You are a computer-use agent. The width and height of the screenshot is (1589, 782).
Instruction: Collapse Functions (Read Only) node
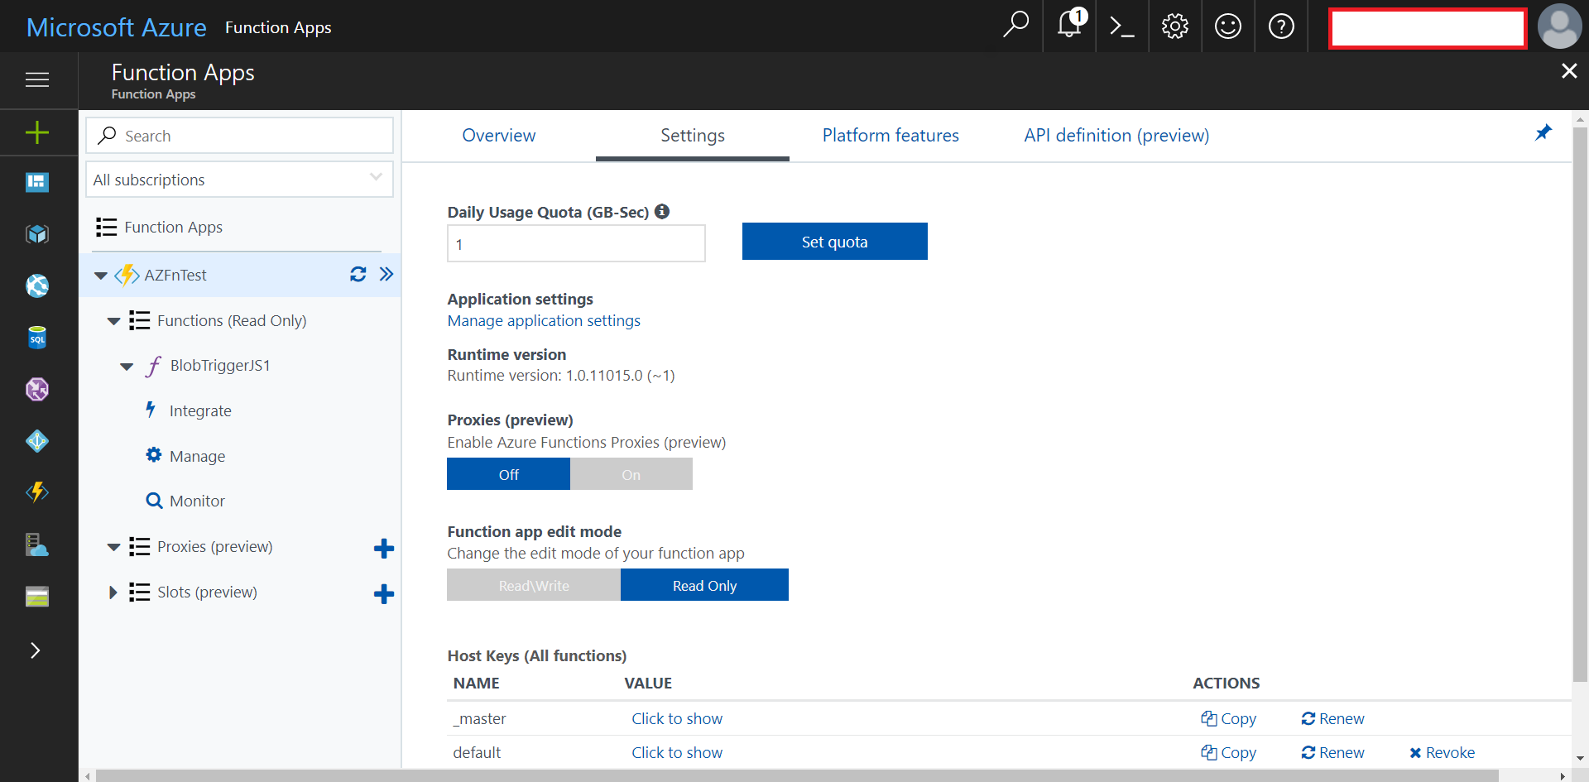click(114, 321)
